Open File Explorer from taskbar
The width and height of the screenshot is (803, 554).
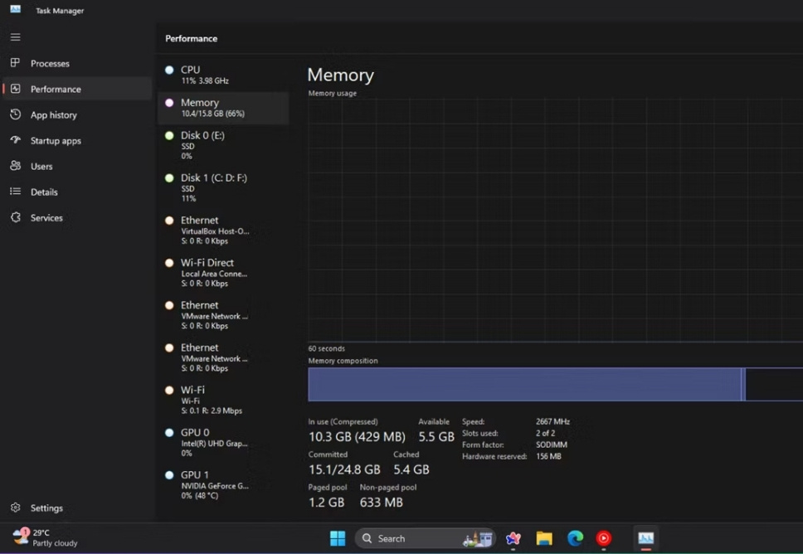point(544,538)
